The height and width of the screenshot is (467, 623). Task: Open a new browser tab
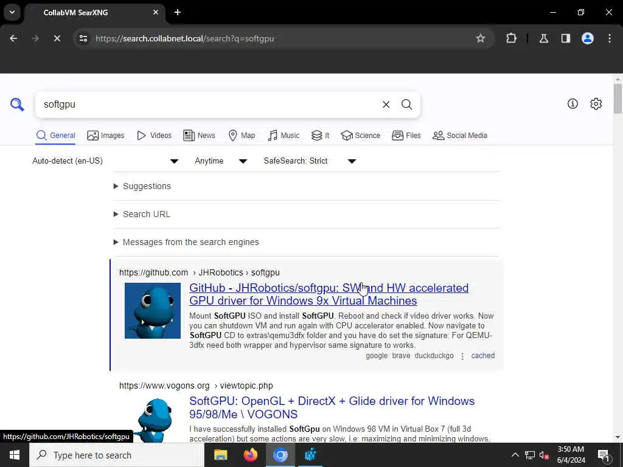click(x=178, y=12)
